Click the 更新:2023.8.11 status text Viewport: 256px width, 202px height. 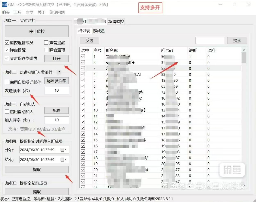click(x=160, y=199)
